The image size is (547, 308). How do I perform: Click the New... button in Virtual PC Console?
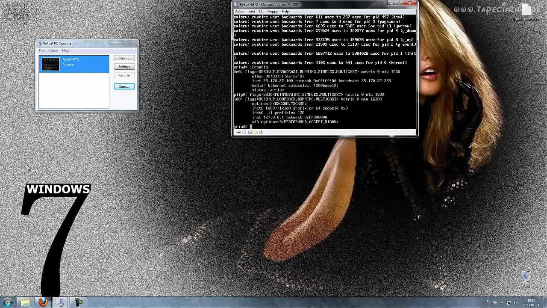click(124, 58)
